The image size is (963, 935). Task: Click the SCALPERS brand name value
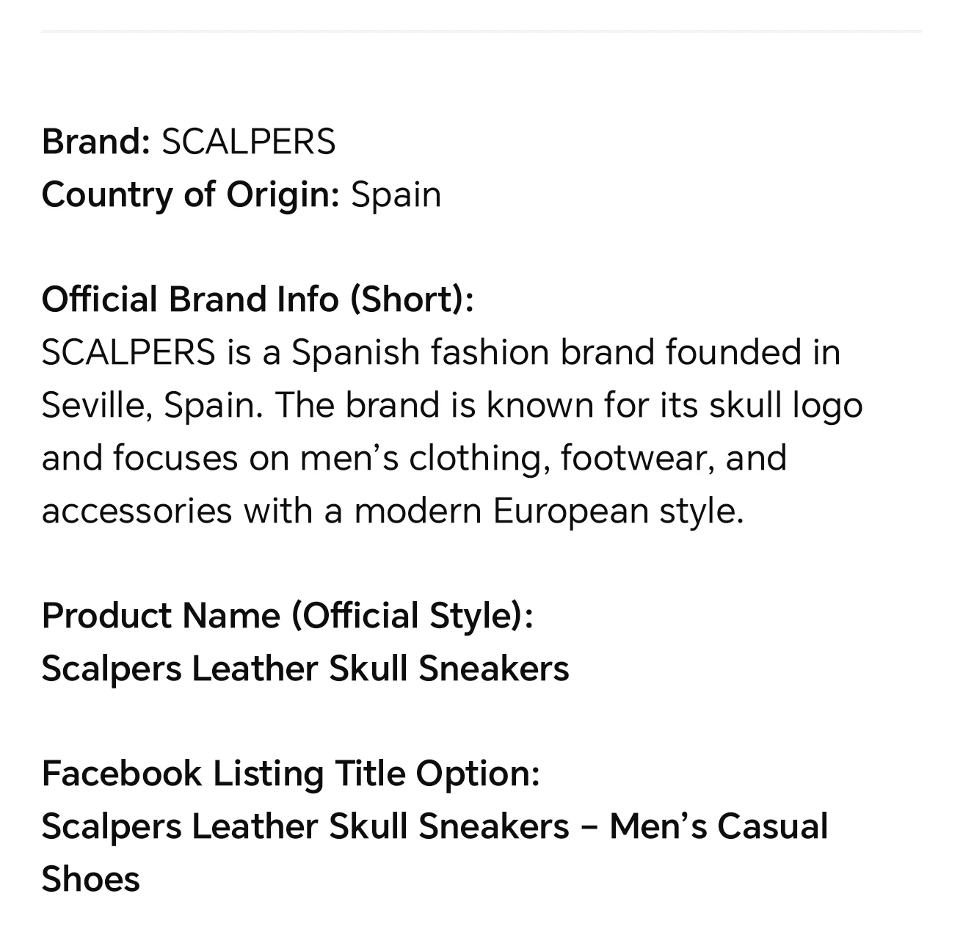pyautogui.click(x=248, y=141)
